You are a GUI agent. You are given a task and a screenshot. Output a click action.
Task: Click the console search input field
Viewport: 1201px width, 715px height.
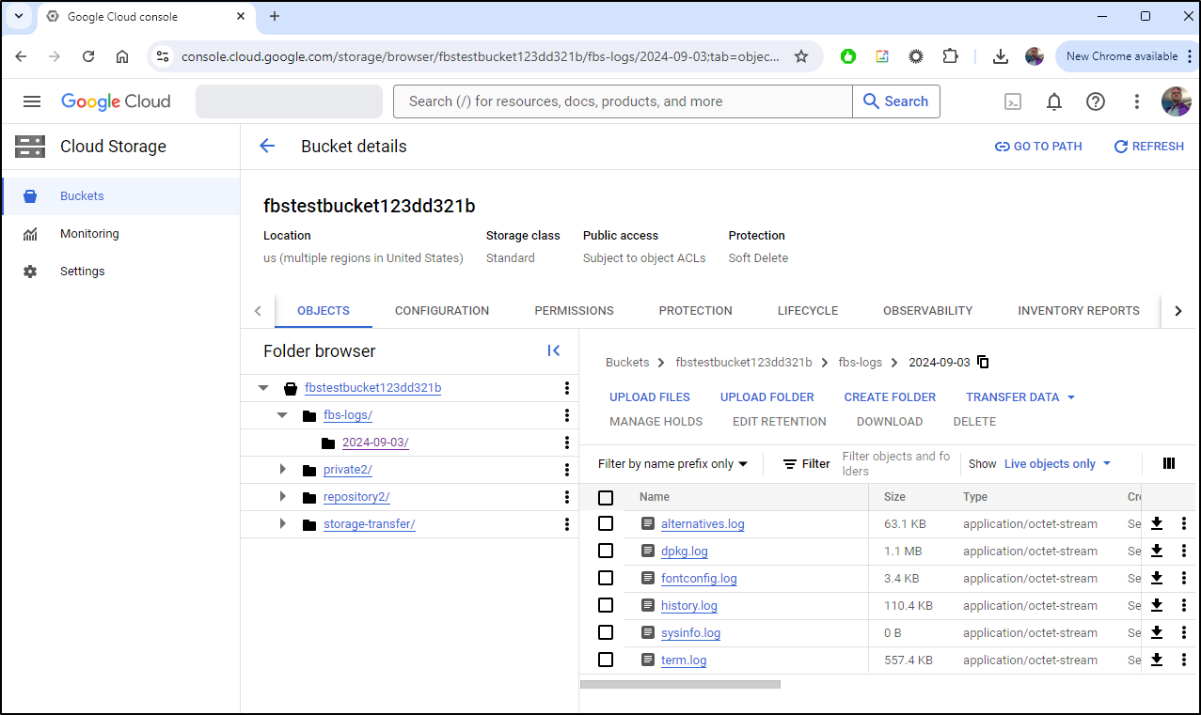tap(623, 101)
